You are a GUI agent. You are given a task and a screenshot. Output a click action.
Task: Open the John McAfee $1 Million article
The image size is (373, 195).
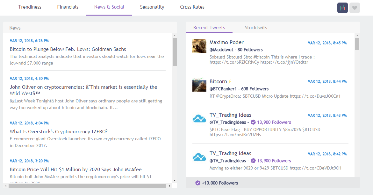[x=75, y=169]
